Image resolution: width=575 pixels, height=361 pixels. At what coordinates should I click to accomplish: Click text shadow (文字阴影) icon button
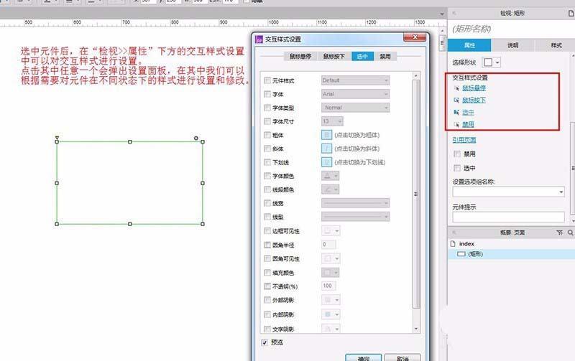point(331,329)
